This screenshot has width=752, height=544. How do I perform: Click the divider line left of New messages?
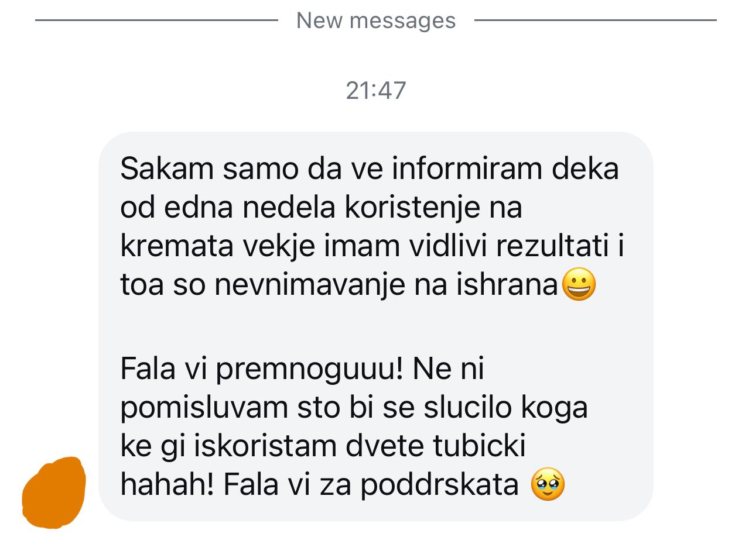(x=156, y=20)
